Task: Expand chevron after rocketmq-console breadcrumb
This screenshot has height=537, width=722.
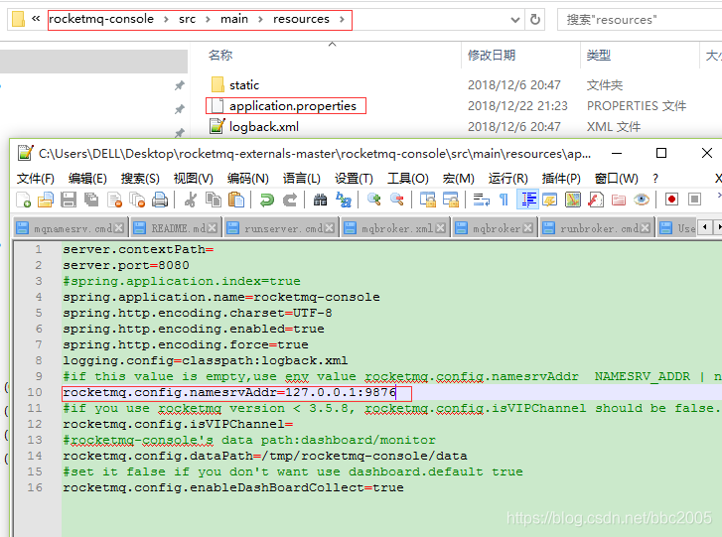Action: coord(165,19)
